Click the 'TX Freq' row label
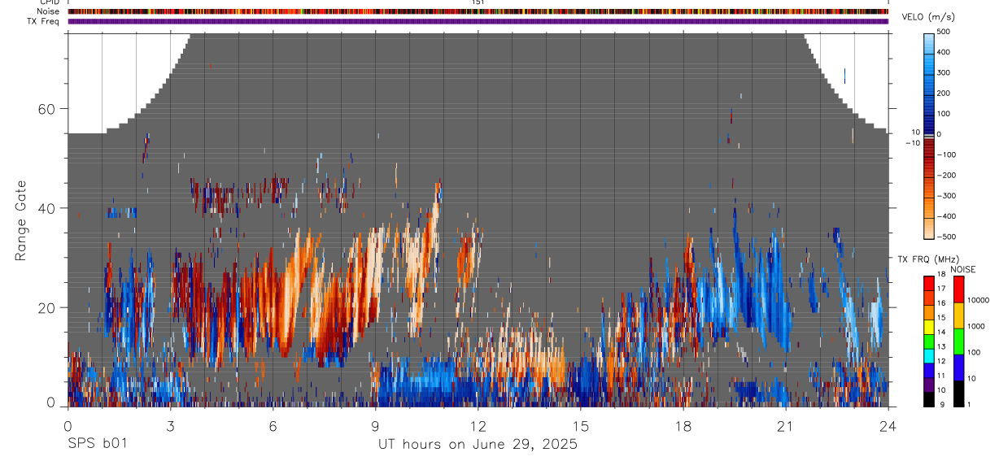 pos(44,21)
